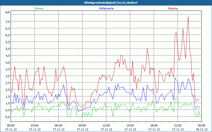Click the 21:00 time axis label
Screen dimensions: 212x132
(x=178, y=126)
